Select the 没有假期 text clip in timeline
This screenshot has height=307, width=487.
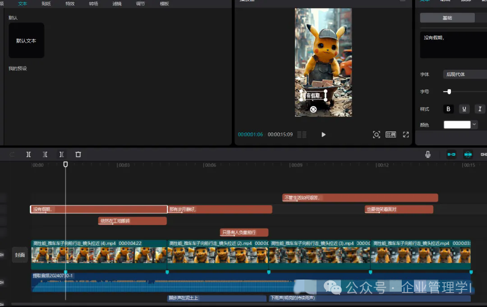[99, 209]
